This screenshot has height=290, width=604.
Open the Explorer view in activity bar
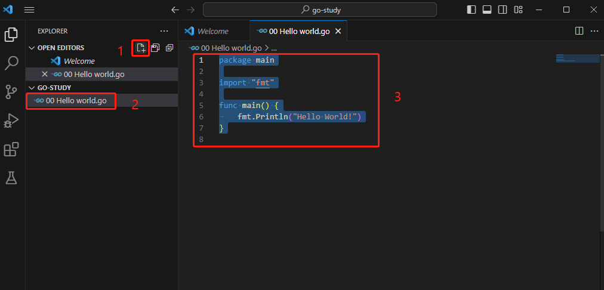[x=11, y=35]
